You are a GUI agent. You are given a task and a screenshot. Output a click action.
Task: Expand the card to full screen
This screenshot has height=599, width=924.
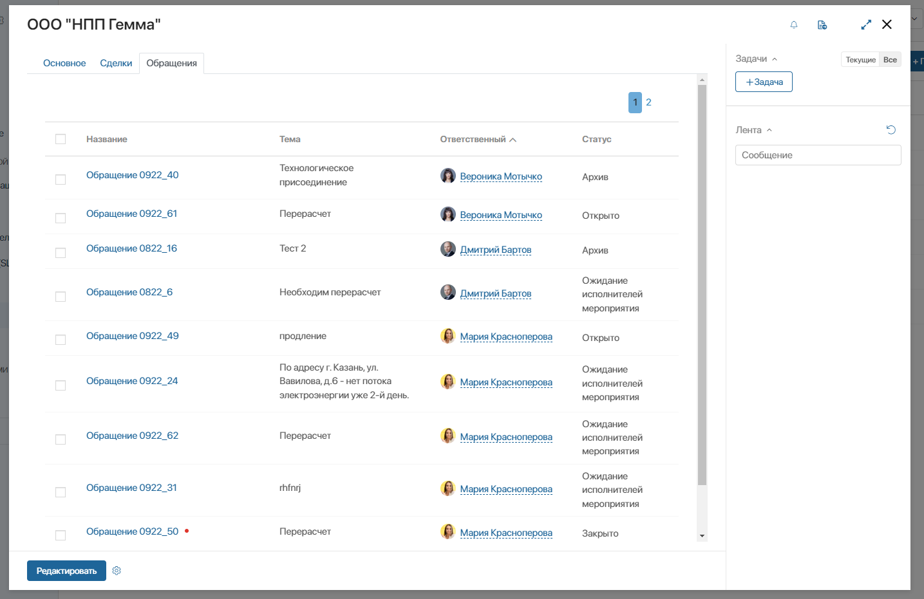(866, 24)
